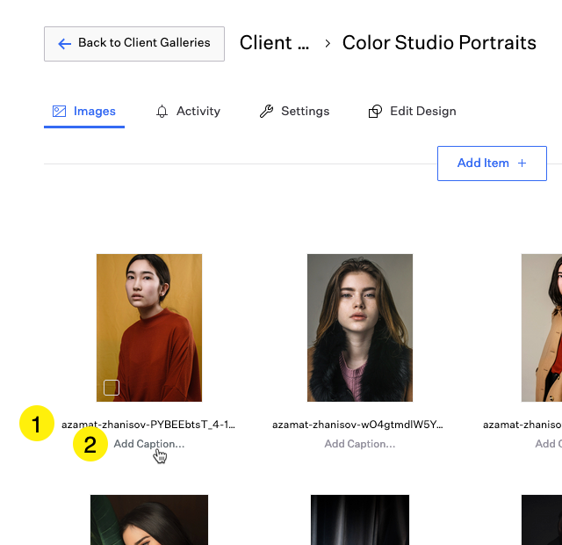Switch to the Activity tab

click(188, 112)
